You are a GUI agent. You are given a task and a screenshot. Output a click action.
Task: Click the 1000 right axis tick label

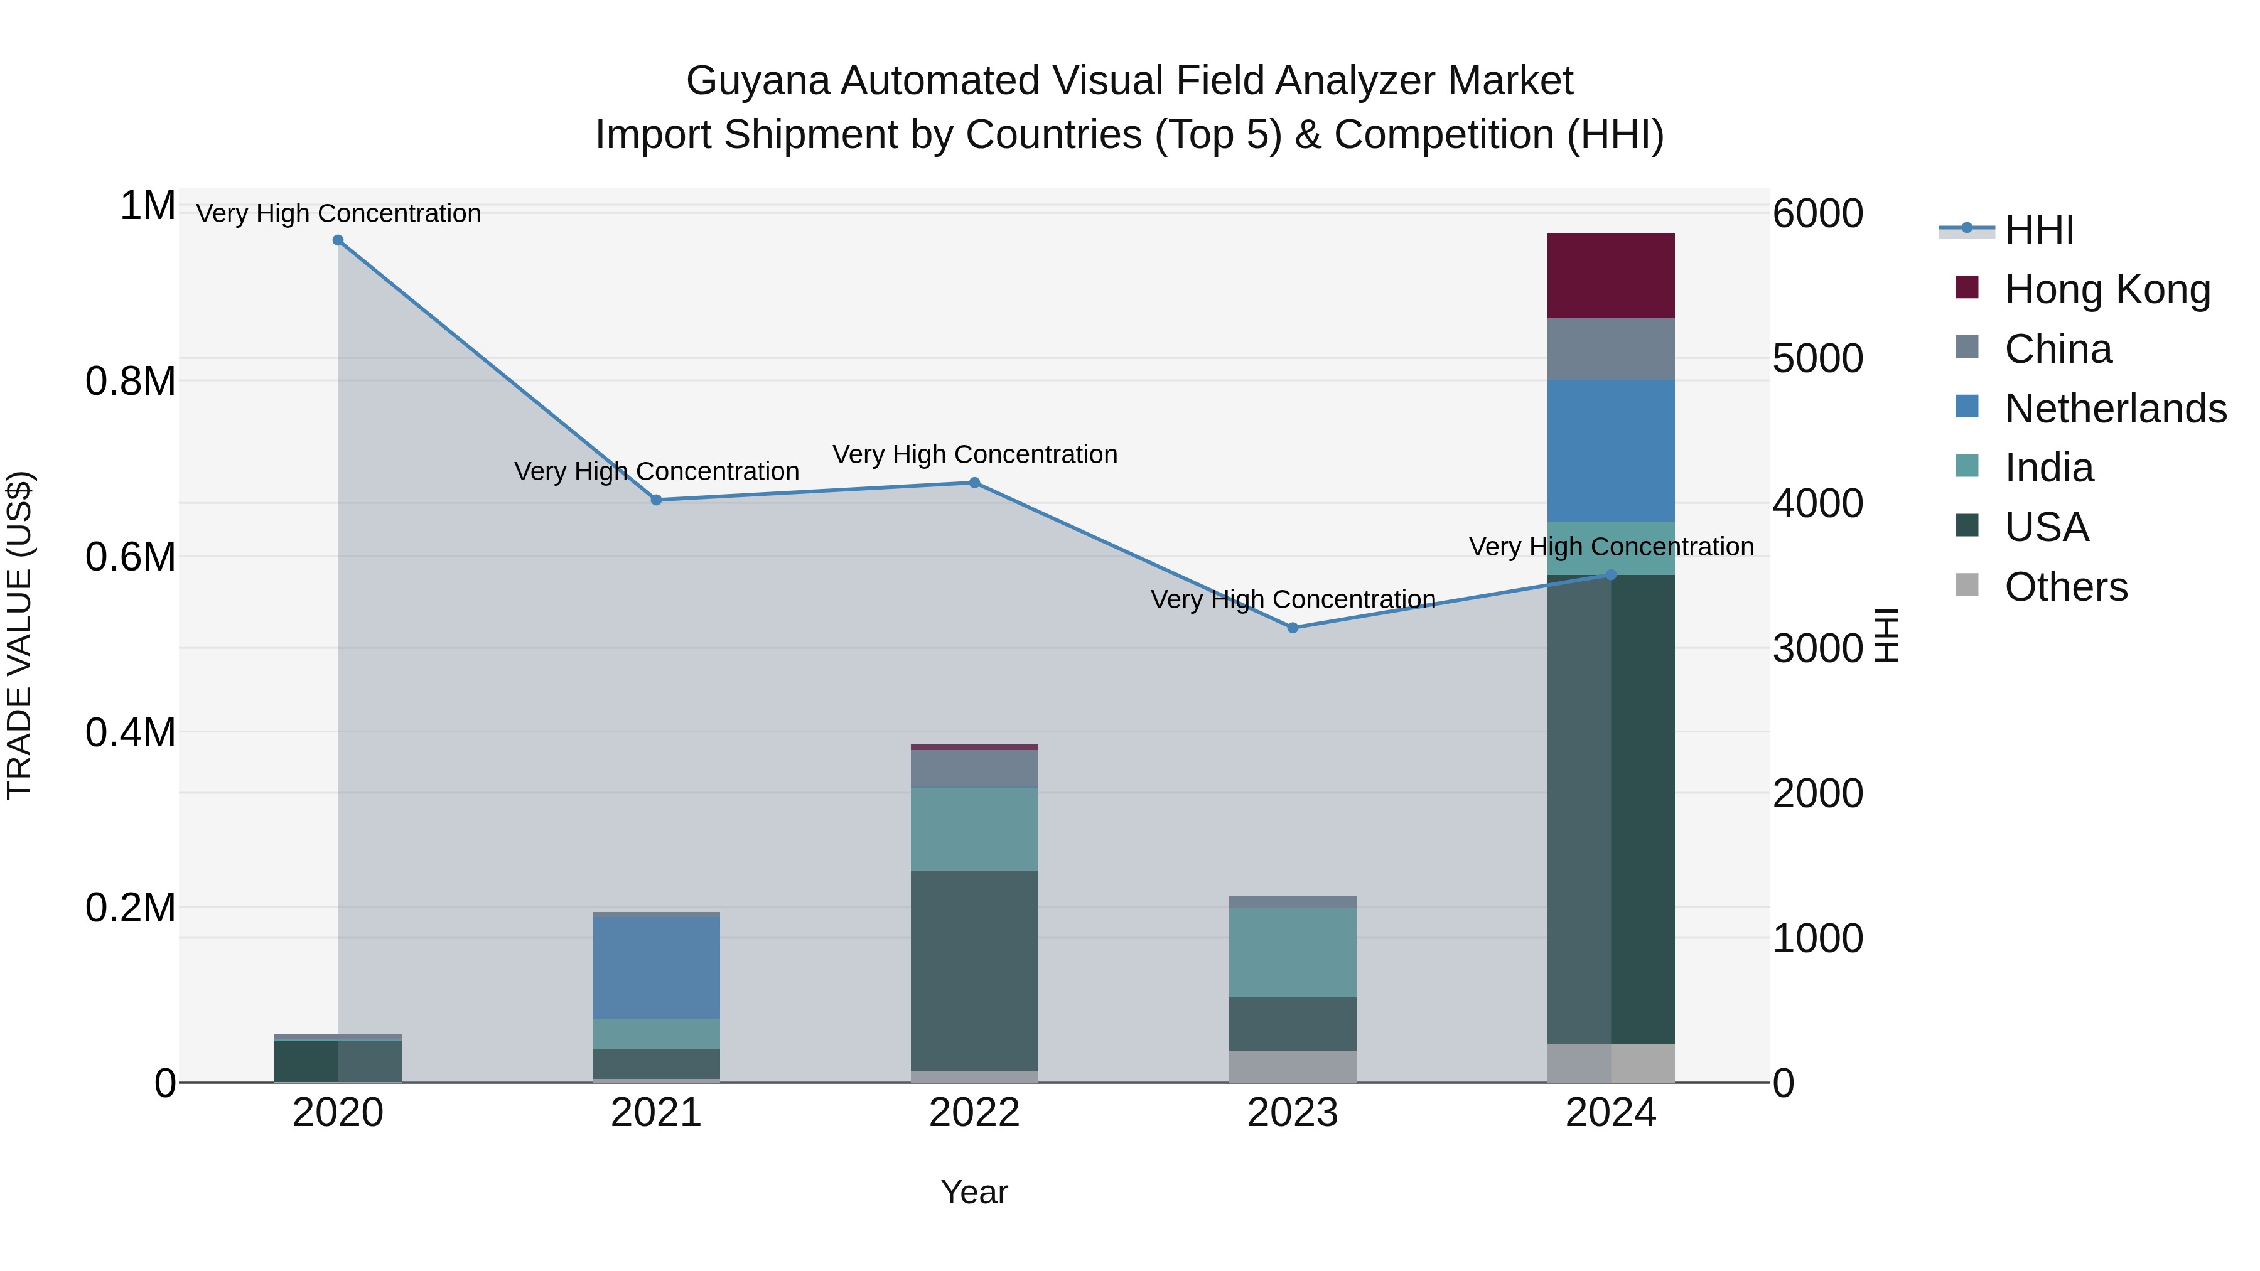[x=1818, y=938]
